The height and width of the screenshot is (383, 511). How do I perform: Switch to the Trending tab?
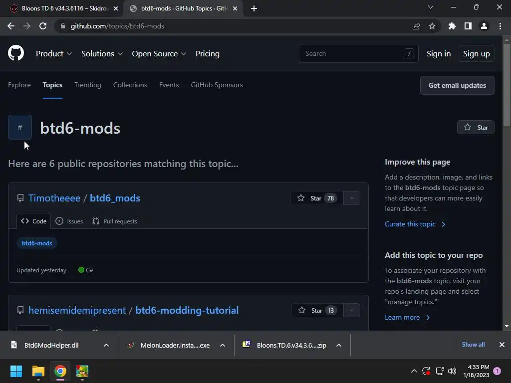tap(88, 85)
